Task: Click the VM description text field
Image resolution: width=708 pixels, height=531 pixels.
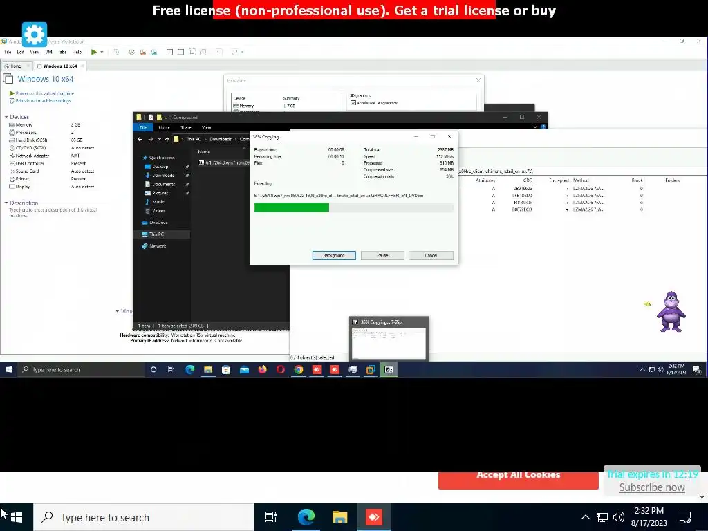Action: click(x=53, y=213)
